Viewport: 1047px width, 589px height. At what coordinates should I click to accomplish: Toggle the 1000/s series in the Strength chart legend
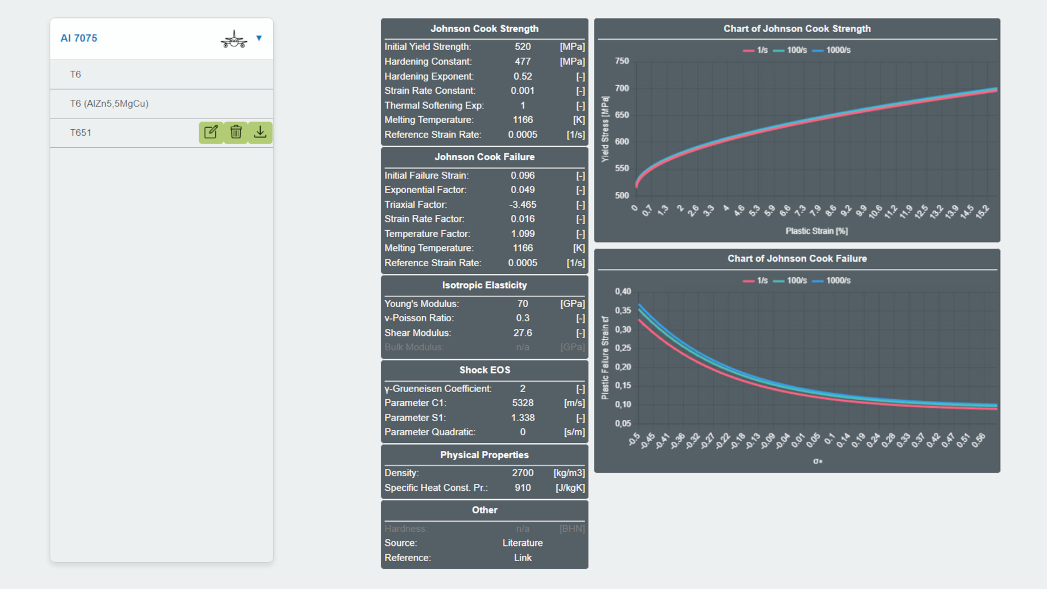click(x=831, y=50)
